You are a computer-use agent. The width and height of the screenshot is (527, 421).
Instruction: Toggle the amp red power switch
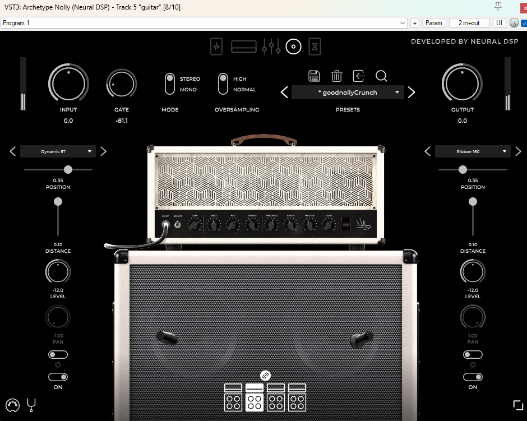coord(346,224)
